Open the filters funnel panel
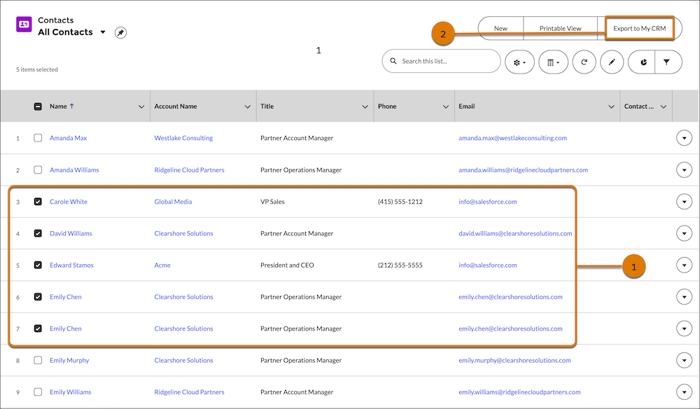The height and width of the screenshot is (409, 700). 667,62
